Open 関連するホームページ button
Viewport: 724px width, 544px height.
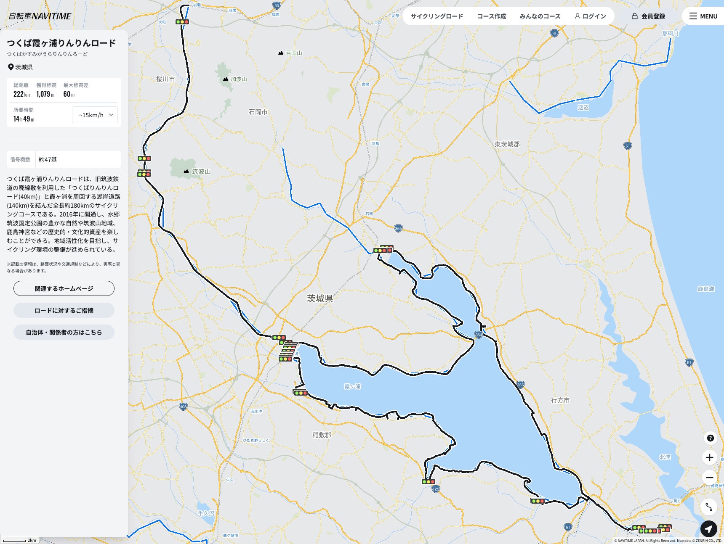click(x=64, y=288)
